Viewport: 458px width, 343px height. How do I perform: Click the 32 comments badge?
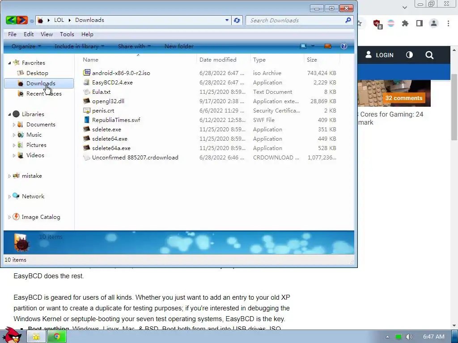click(x=404, y=98)
